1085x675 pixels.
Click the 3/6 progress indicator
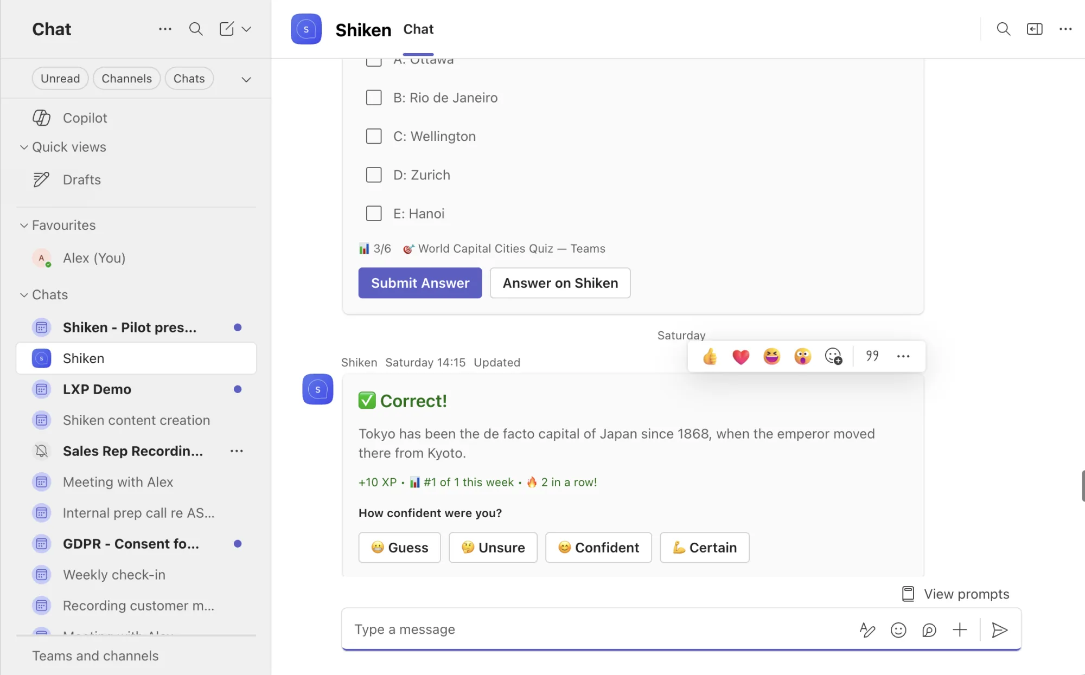click(375, 248)
